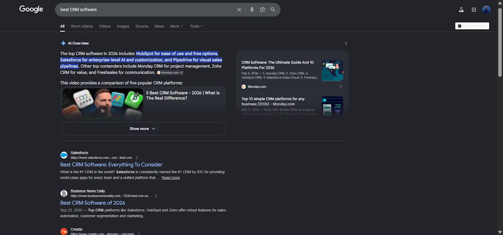This screenshot has width=503, height=235.
Task: Switch to the Forums tab
Action: point(142,26)
